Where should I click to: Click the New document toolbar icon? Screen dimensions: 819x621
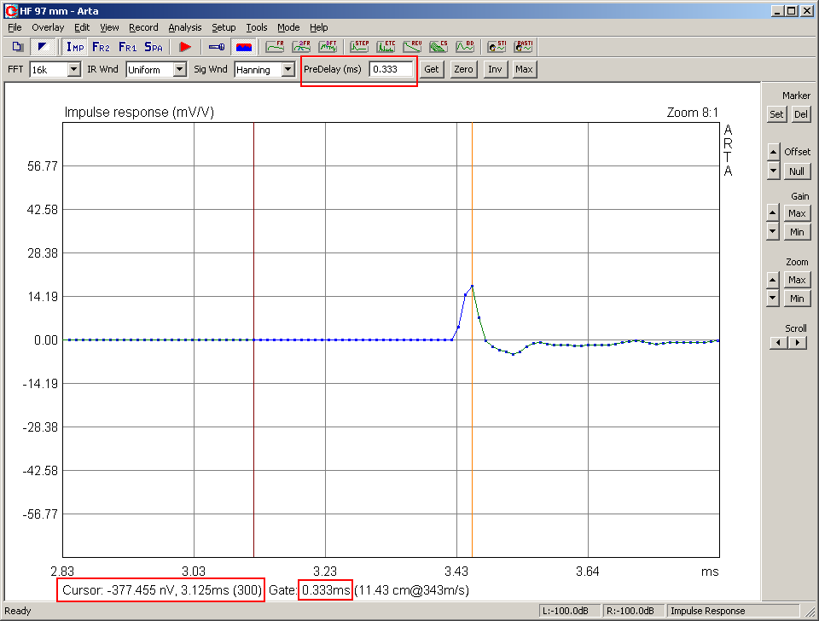(x=18, y=47)
